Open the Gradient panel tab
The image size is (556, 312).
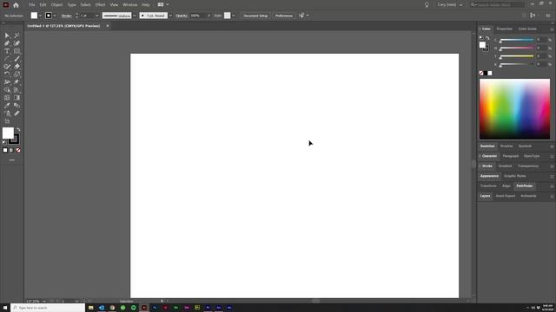pos(505,166)
